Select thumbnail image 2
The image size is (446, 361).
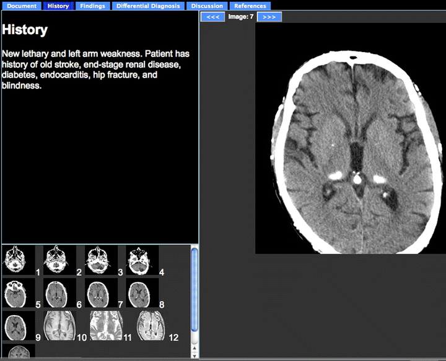[x=59, y=261]
